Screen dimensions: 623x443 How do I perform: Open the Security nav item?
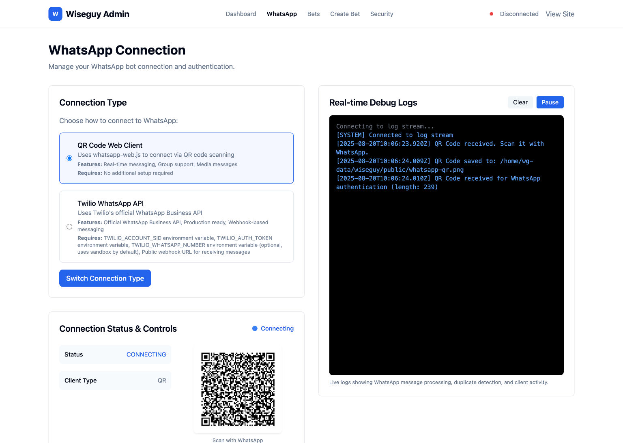tap(382, 14)
